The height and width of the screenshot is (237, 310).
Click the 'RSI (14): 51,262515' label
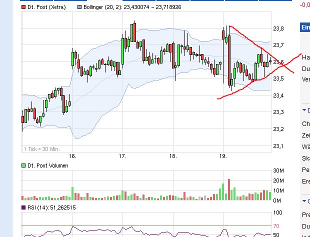(x=51, y=207)
